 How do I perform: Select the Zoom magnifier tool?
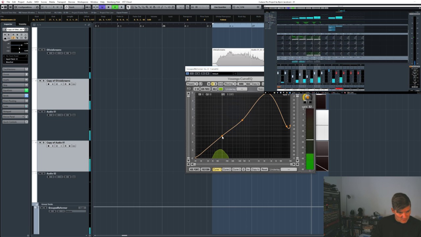point(147,7)
